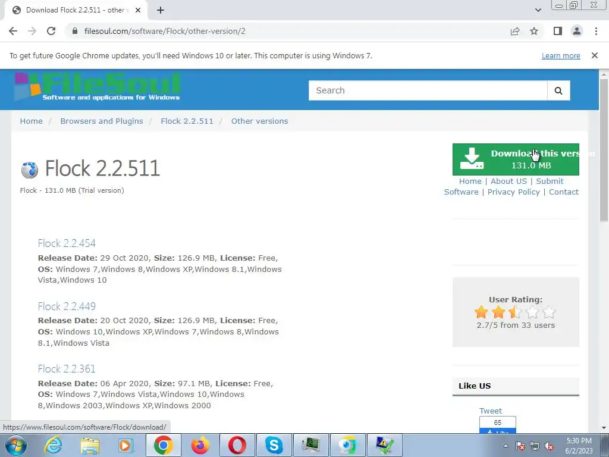Open the Contact link
Screen dimensions: 609x457
click(x=564, y=192)
